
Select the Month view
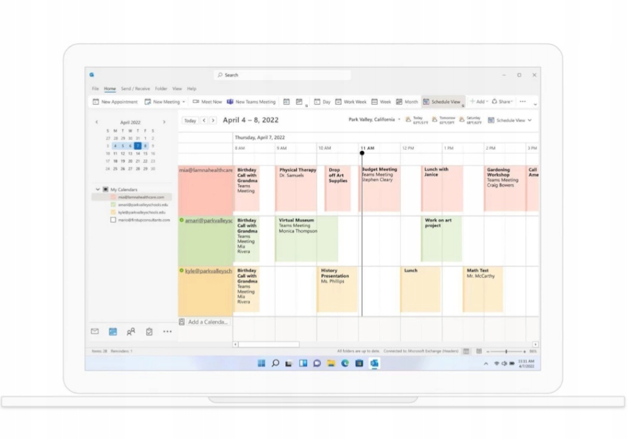[407, 102]
